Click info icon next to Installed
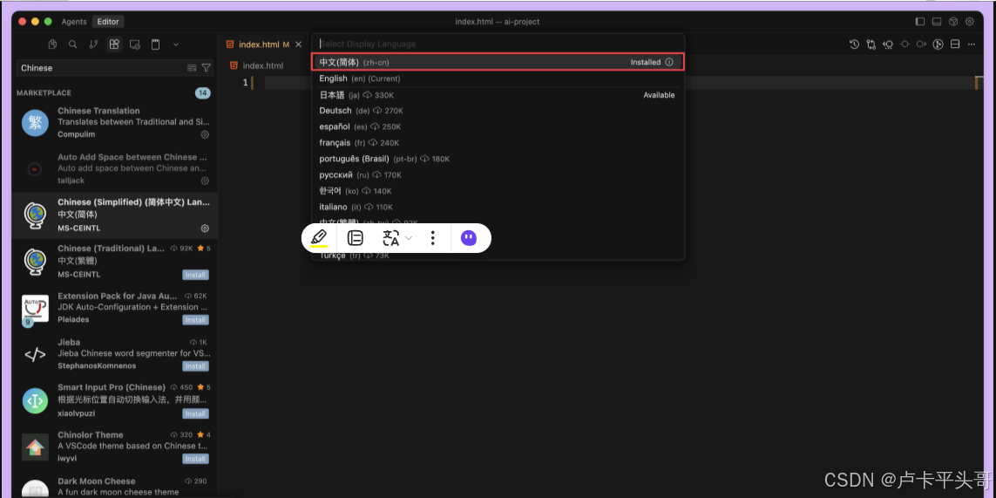The image size is (996, 498). coord(669,62)
